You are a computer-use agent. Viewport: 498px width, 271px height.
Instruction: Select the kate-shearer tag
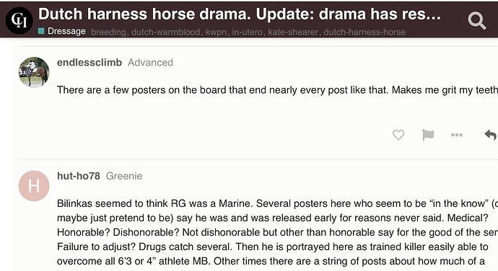tap(293, 32)
